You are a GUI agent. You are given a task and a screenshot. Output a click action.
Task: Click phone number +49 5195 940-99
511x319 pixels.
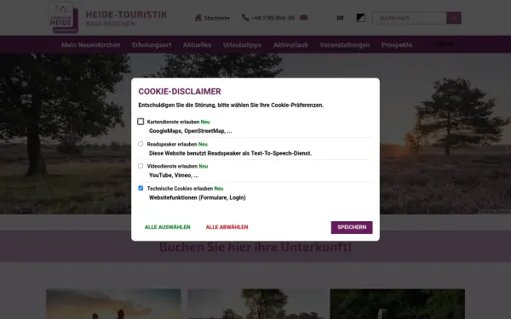click(x=273, y=18)
